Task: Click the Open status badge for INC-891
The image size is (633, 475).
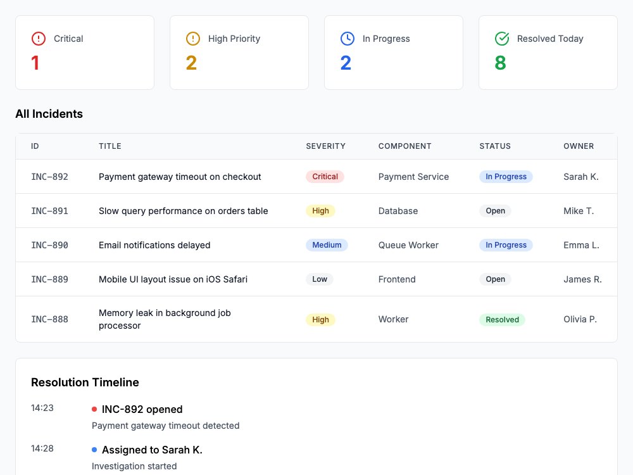Action: coord(496,211)
